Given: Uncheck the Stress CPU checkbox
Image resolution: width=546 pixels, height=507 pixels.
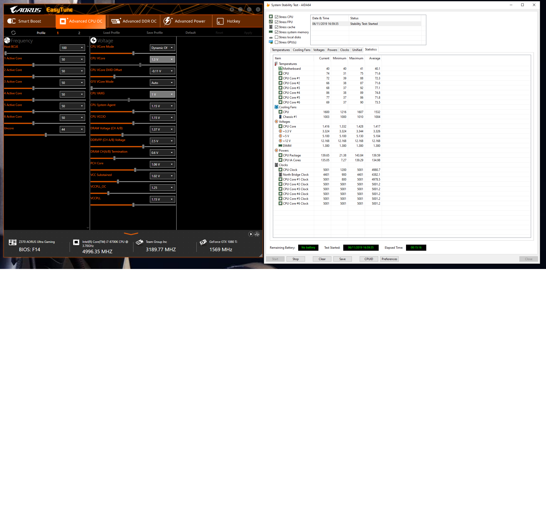Looking at the screenshot, I should coord(277,17).
